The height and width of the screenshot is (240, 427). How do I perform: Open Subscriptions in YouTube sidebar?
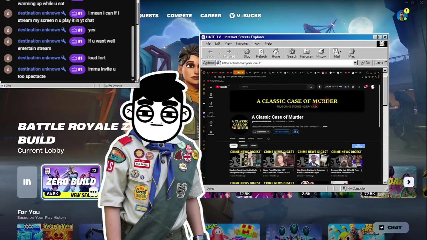211,114
